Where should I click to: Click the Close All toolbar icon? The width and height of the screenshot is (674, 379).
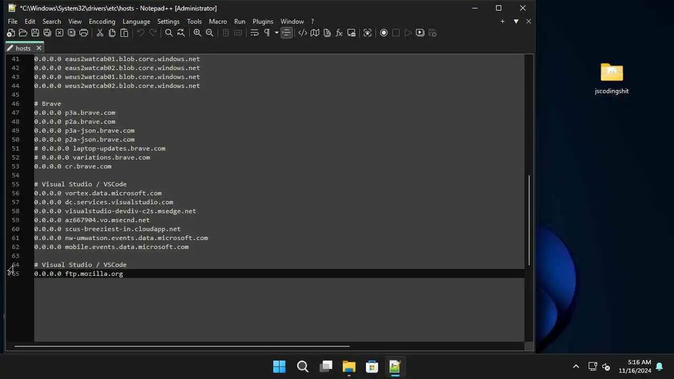point(71,33)
